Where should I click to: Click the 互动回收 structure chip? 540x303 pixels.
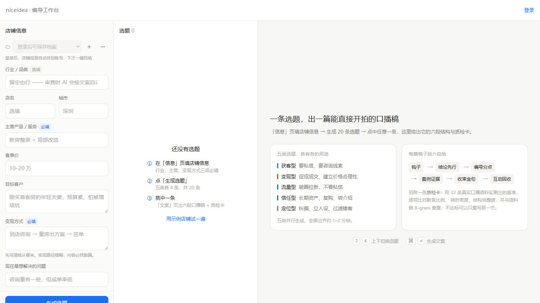point(502,179)
